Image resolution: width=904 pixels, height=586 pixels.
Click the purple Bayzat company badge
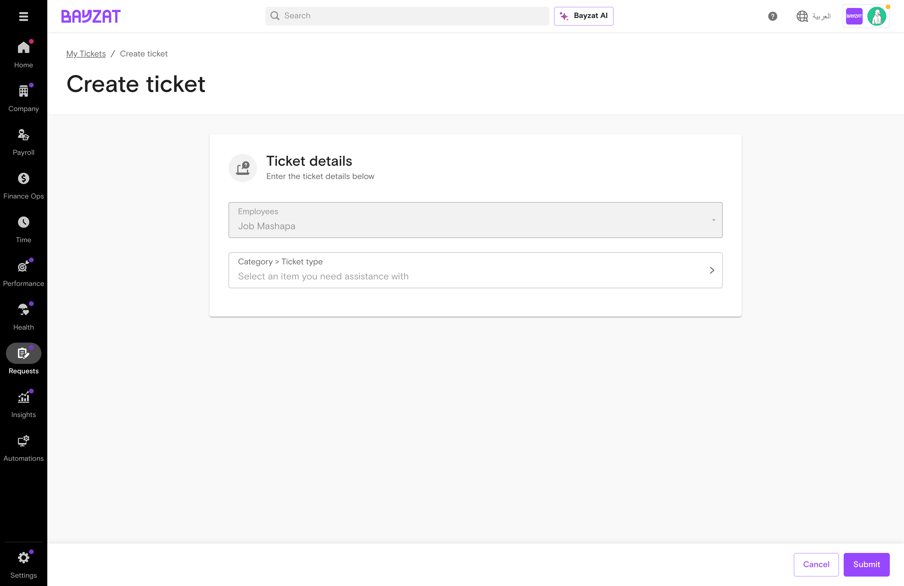point(854,16)
